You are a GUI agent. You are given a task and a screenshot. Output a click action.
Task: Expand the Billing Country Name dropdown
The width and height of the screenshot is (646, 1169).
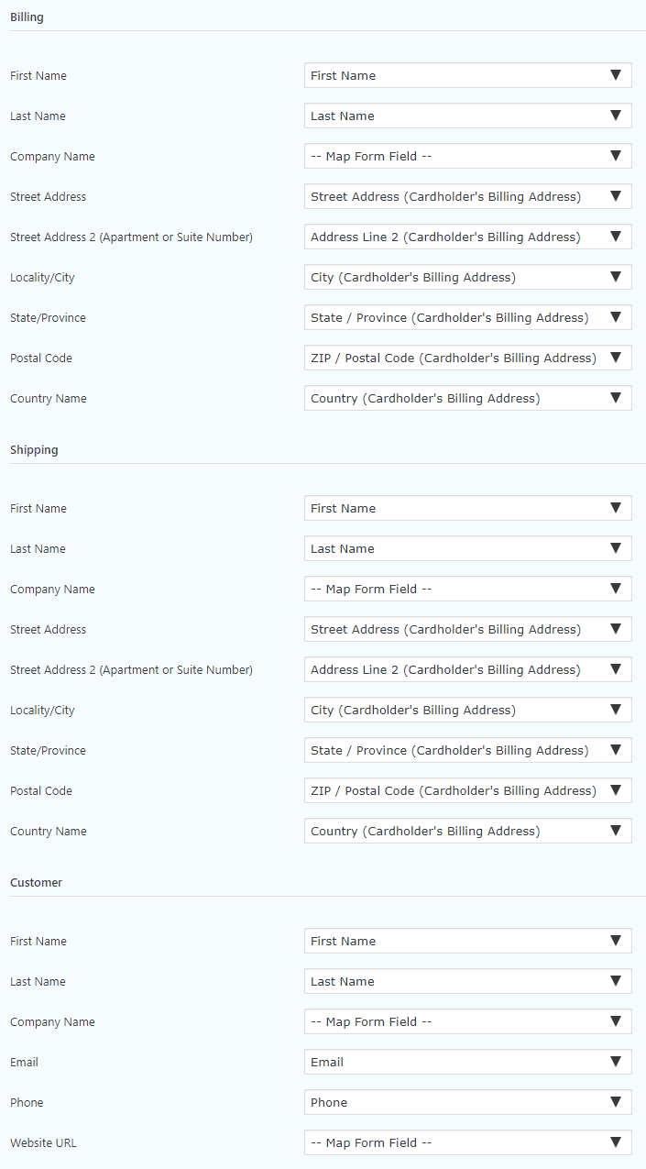467,398
